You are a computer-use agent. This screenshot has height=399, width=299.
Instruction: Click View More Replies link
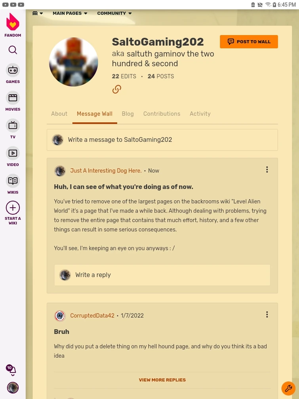[162, 380]
